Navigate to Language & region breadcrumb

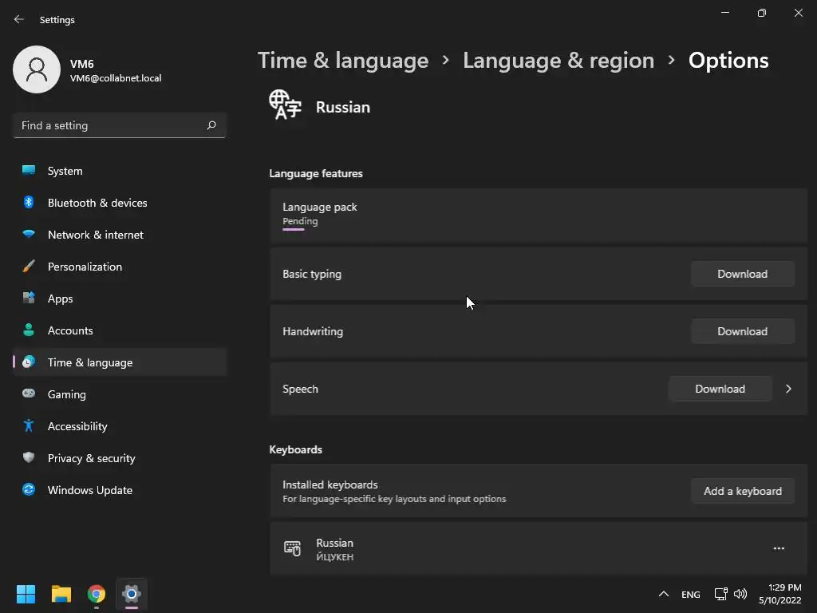(x=558, y=61)
